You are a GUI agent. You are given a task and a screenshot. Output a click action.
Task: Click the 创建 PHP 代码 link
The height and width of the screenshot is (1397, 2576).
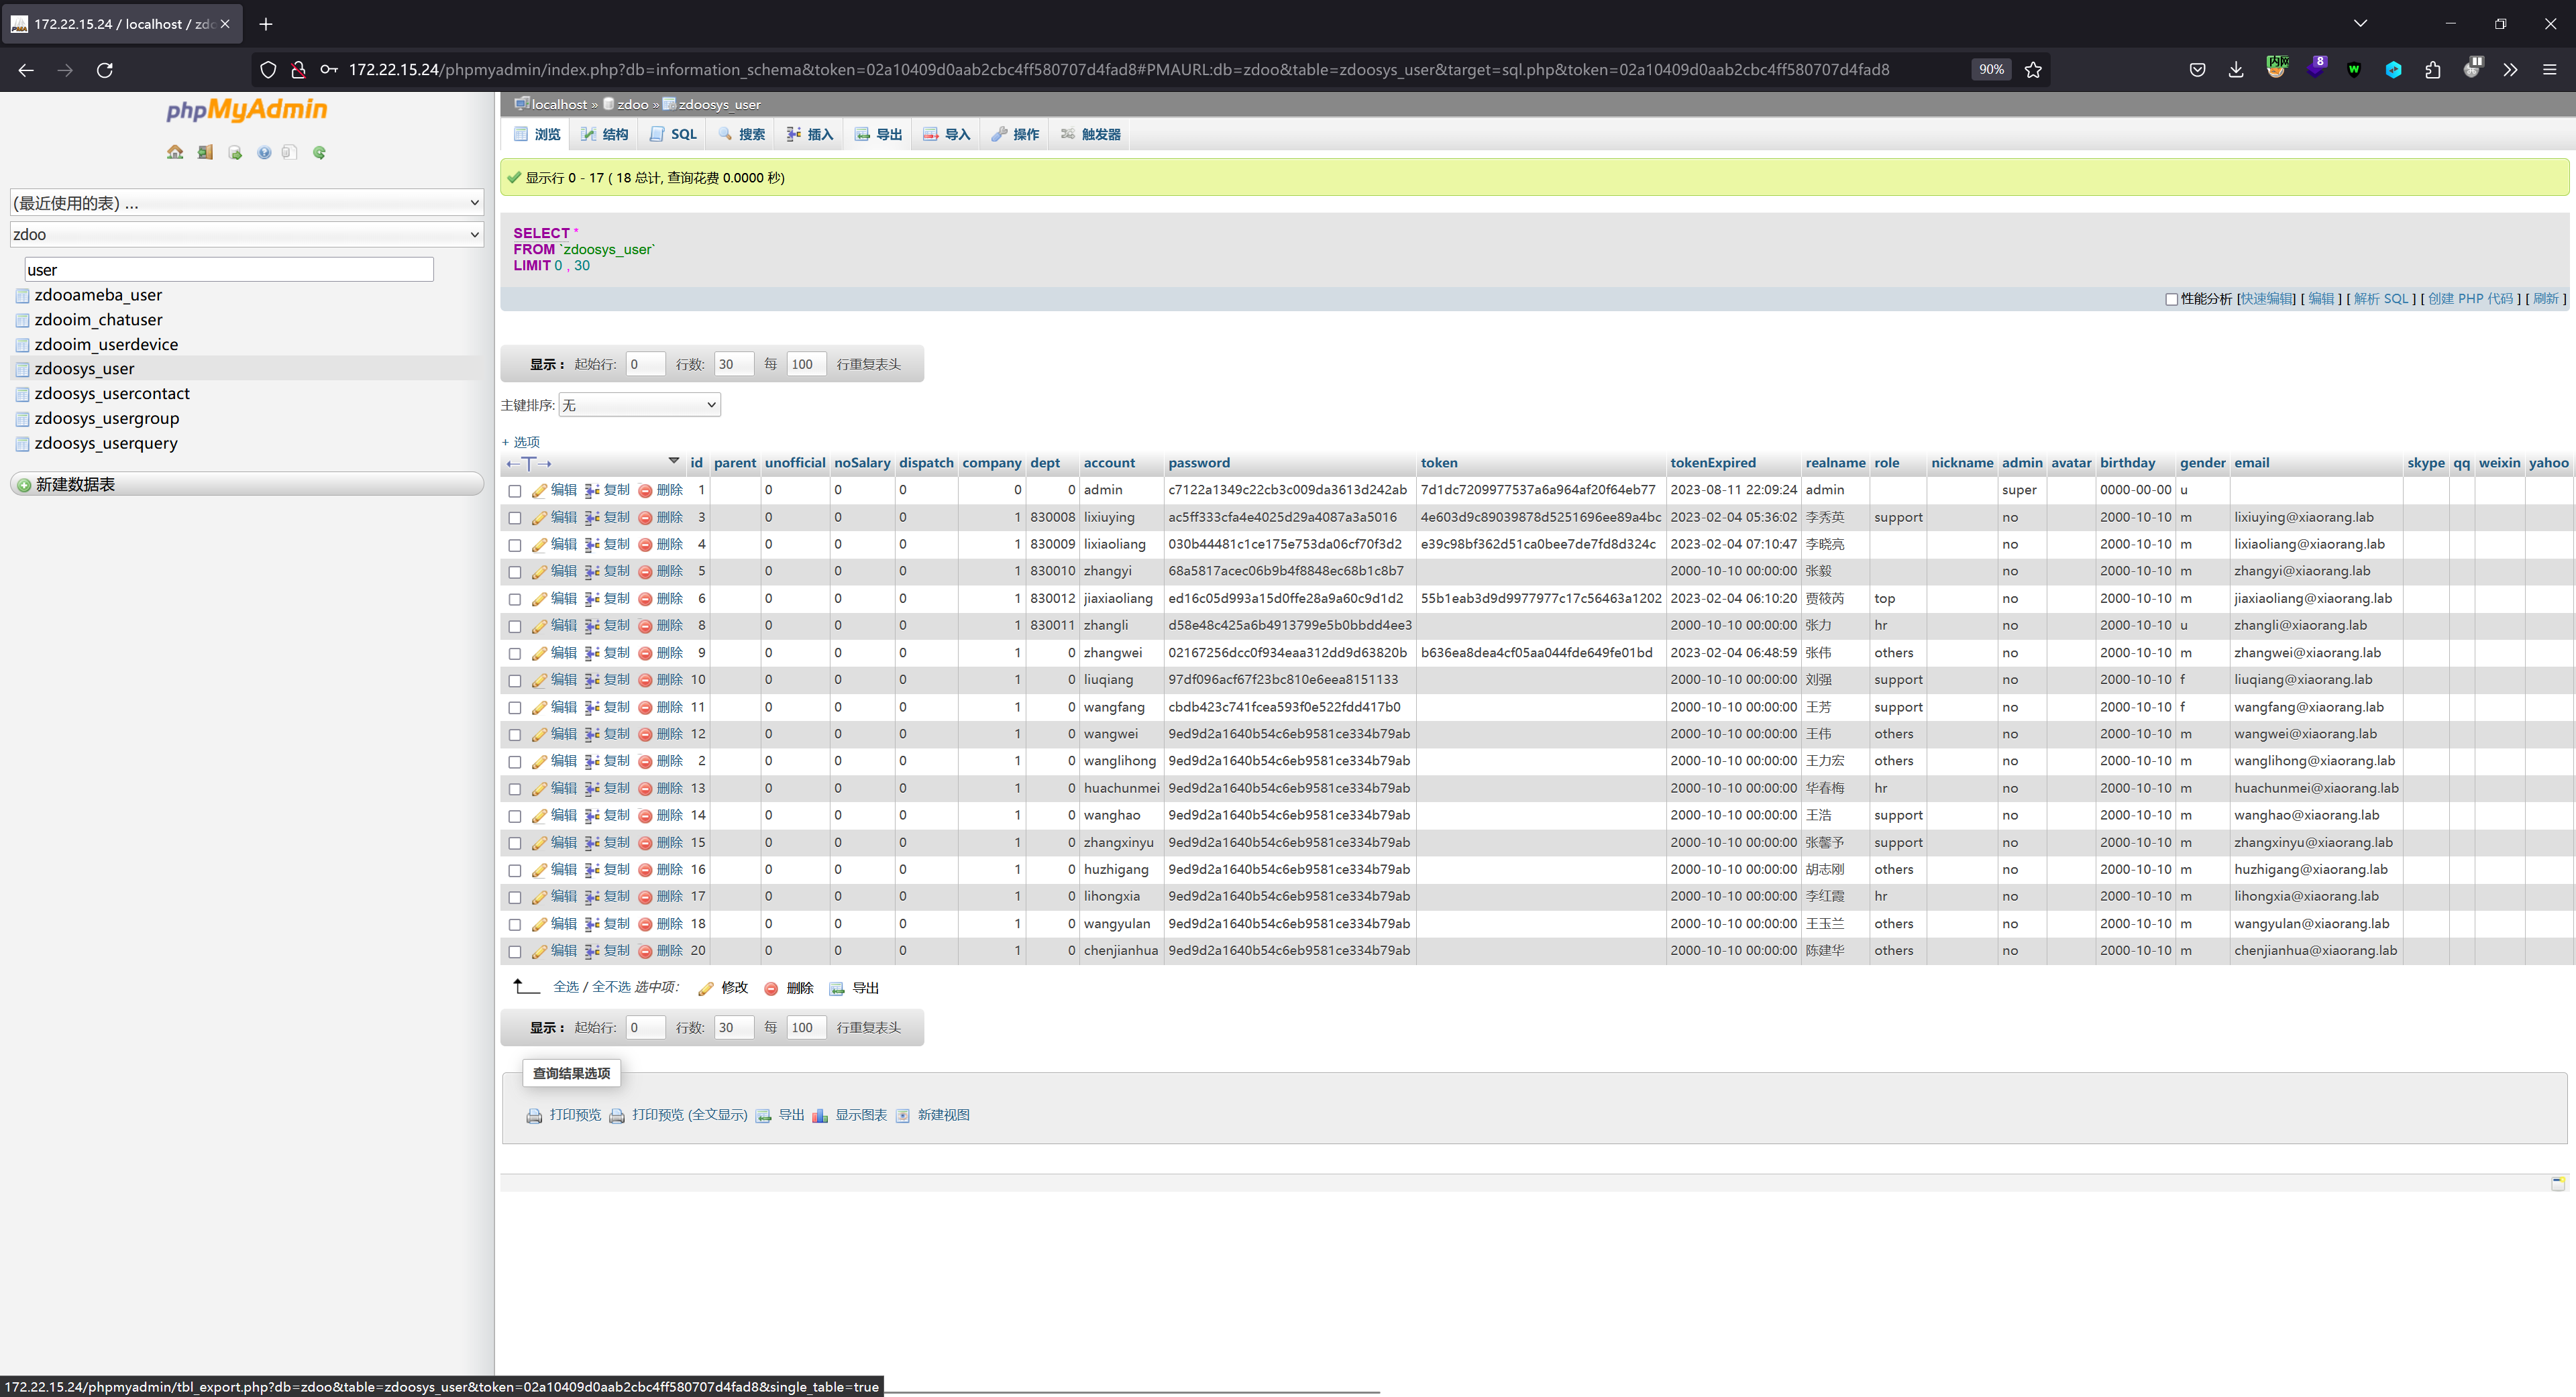pyautogui.click(x=2470, y=299)
